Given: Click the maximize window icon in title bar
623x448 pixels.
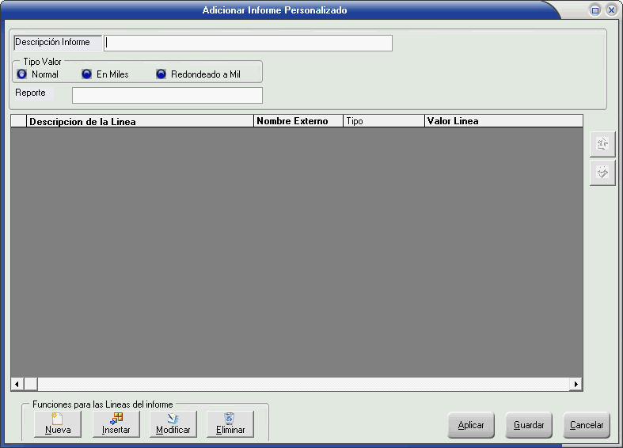Looking at the screenshot, I should (595, 10).
